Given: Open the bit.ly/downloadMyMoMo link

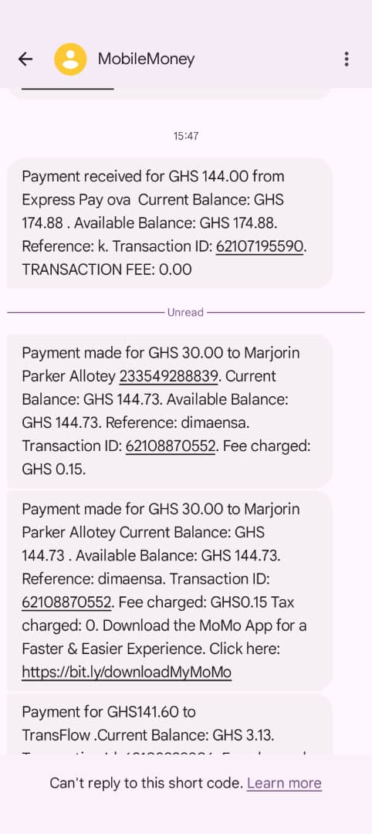Looking at the screenshot, I should 127,673.
